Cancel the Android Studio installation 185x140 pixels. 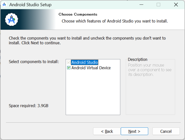(166, 131)
